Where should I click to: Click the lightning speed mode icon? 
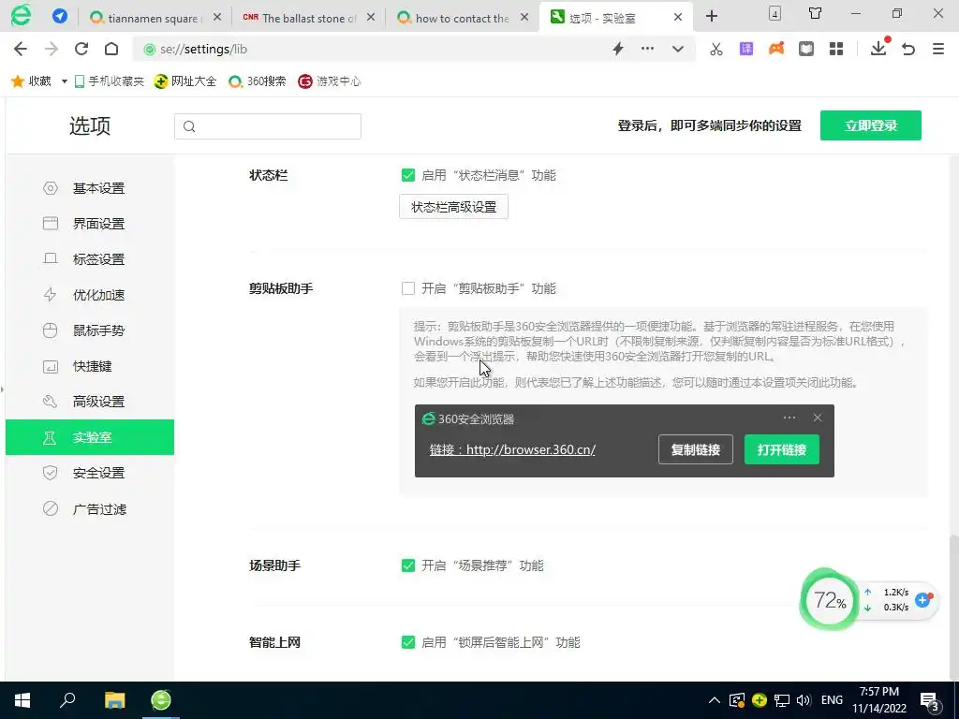[x=618, y=49]
